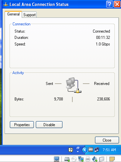Click the VMware fit-guest display icon
121x162 pixels.
[57, 159]
